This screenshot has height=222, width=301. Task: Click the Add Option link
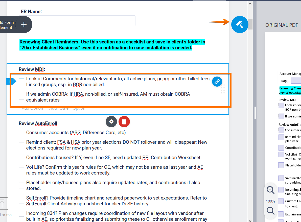pyautogui.click(x=32, y=108)
